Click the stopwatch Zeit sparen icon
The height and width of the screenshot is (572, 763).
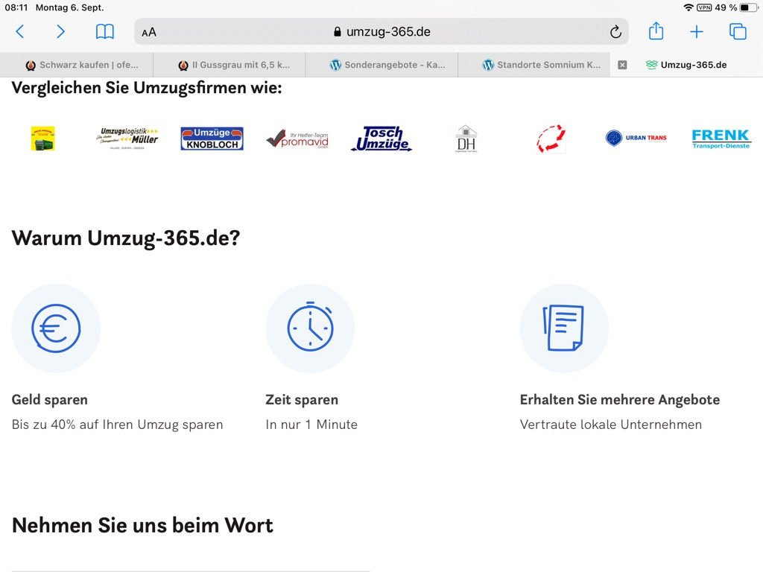(310, 328)
